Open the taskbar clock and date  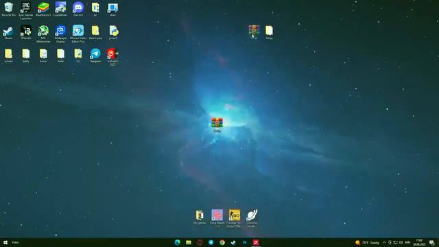[419, 242]
